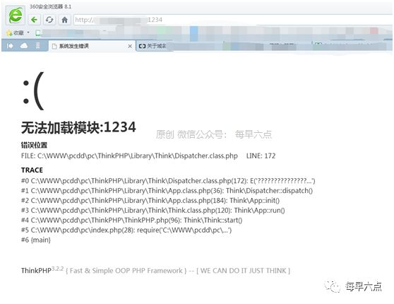Screen dimensions: 394x304
Task: Click the phone icon beside the cloud
Action: 38,45
